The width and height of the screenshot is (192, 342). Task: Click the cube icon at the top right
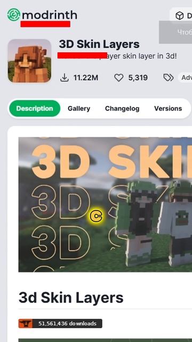180,15
